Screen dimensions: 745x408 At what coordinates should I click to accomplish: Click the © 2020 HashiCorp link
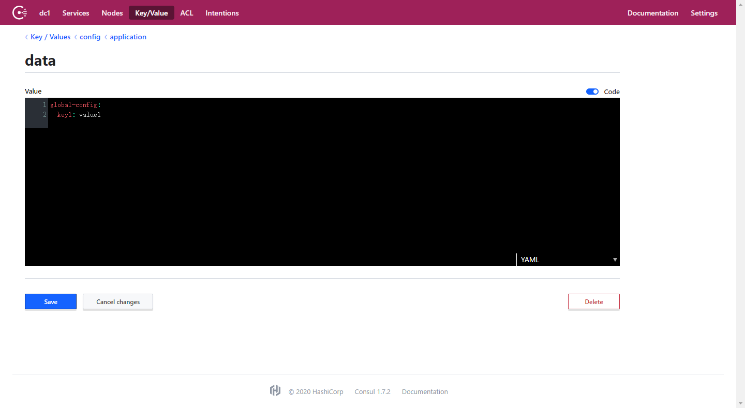pyautogui.click(x=316, y=391)
